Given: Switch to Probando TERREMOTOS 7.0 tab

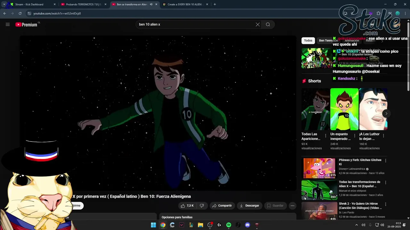Looking at the screenshot, I should point(83,4).
